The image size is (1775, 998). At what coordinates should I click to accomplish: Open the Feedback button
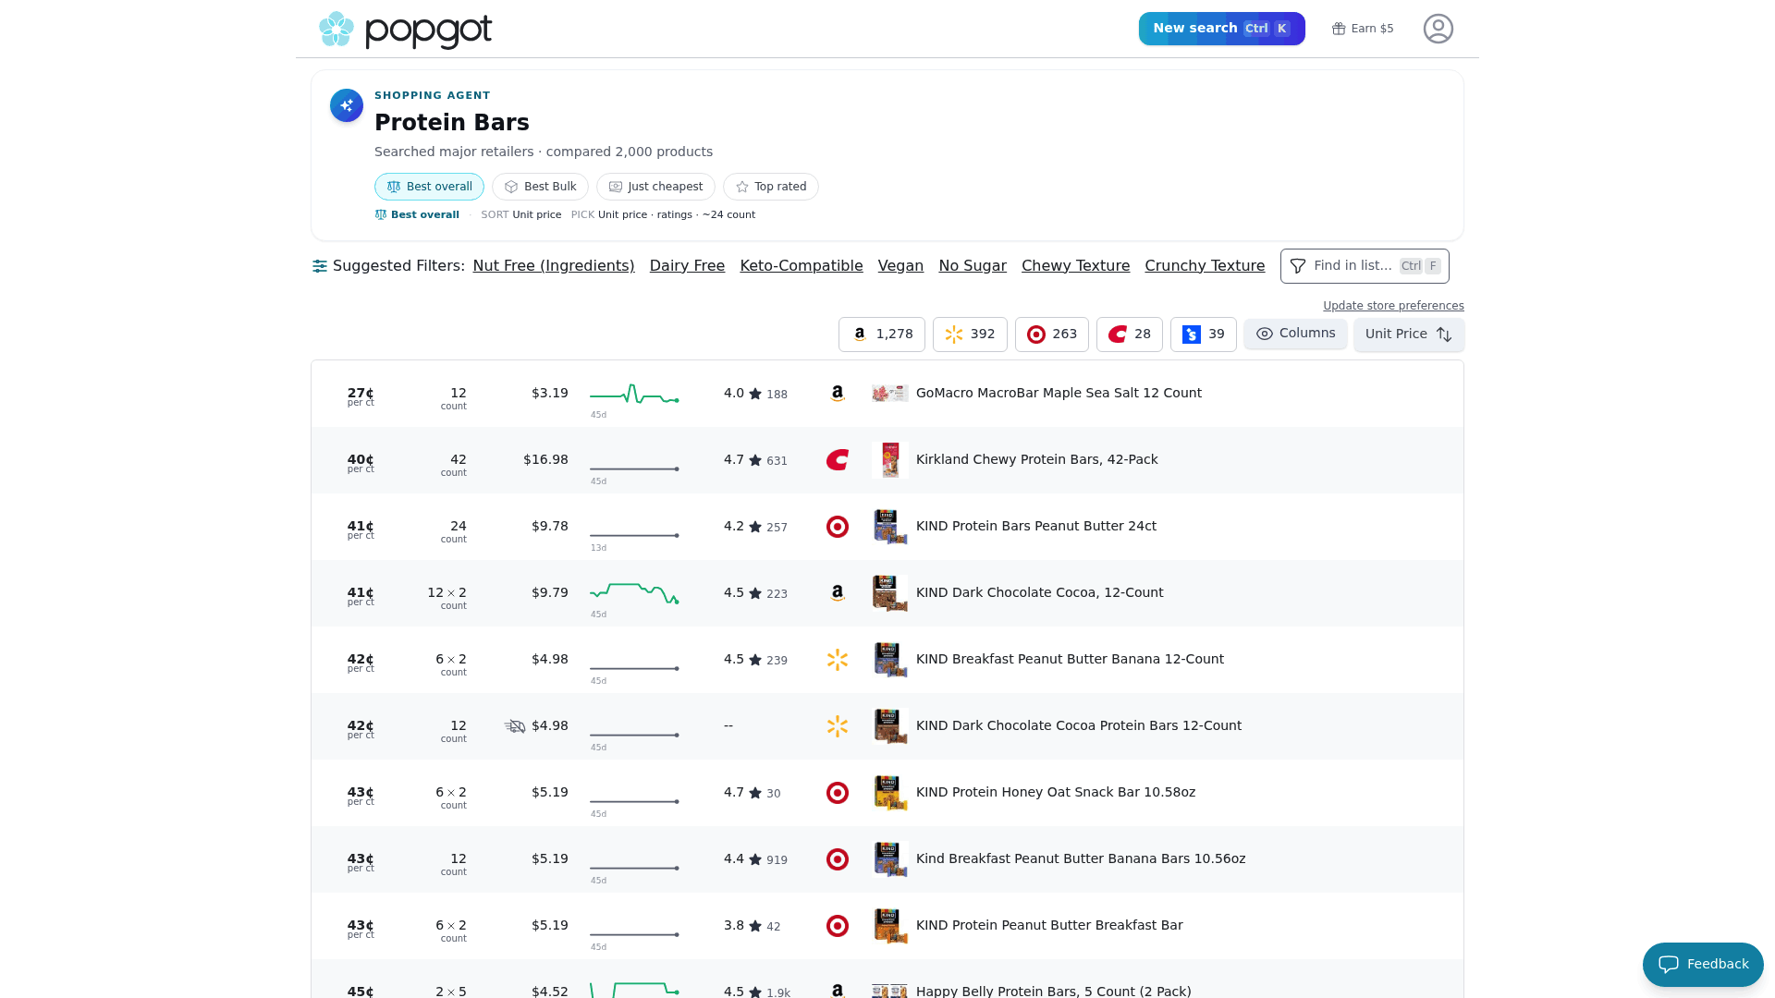[x=1703, y=965]
